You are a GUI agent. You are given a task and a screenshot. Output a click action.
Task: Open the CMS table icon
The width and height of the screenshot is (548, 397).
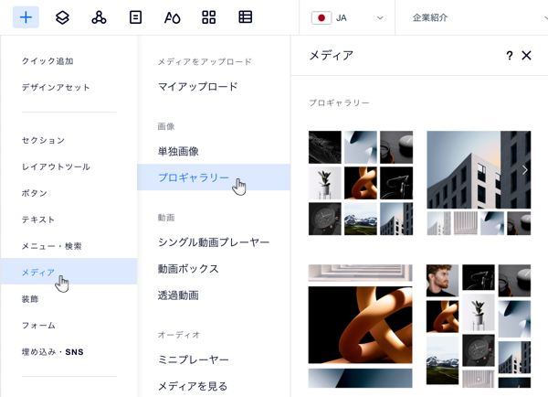click(245, 17)
